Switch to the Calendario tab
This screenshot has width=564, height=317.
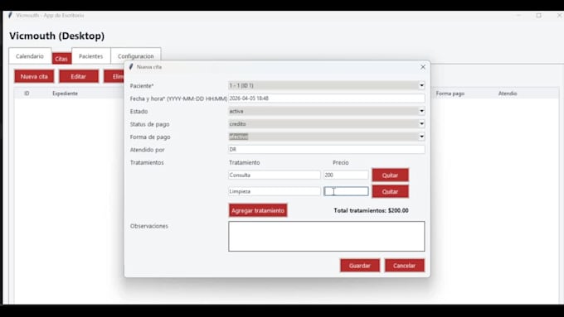click(x=30, y=56)
